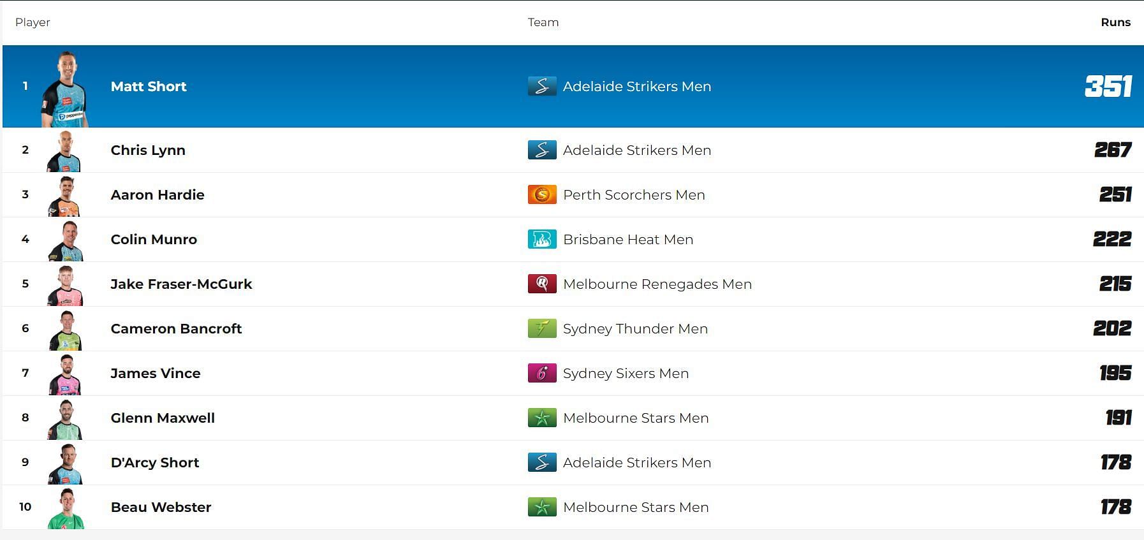
Task: Open Matt Short's player photo
Action: coord(65,89)
